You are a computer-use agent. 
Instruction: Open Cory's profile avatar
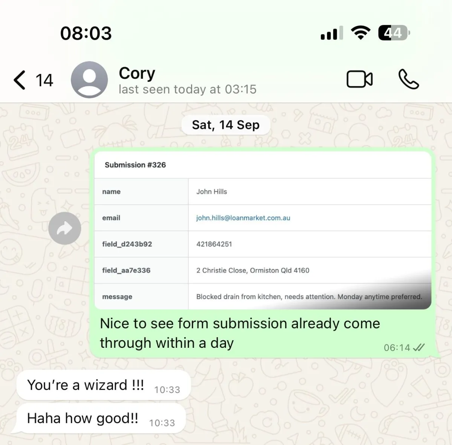pyautogui.click(x=89, y=80)
